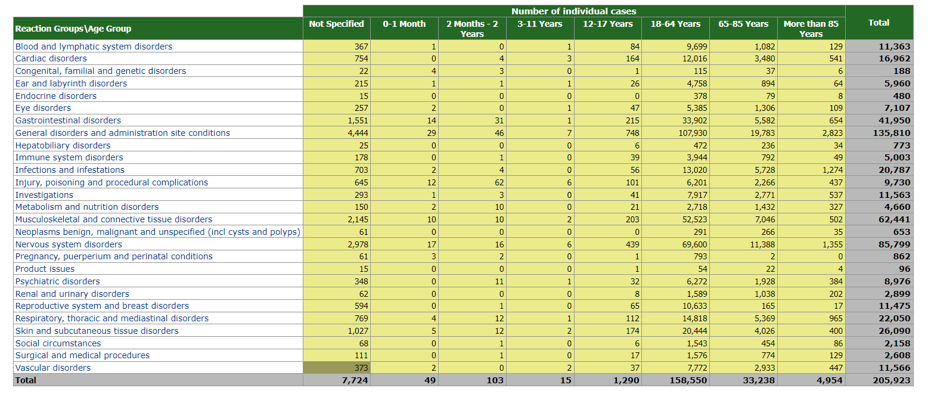Click the Reaction Groups\Age Group header cell
Image resolution: width=934 pixels, height=394 pixels.
click(x=73, y=29)
